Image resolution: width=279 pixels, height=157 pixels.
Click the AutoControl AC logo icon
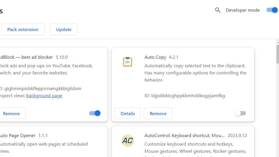coord(127,140)
